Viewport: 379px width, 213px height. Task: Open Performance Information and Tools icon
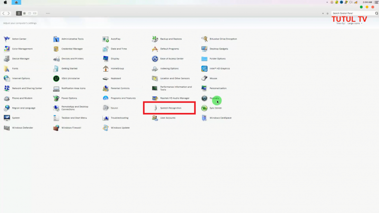(x=155, y=88)
